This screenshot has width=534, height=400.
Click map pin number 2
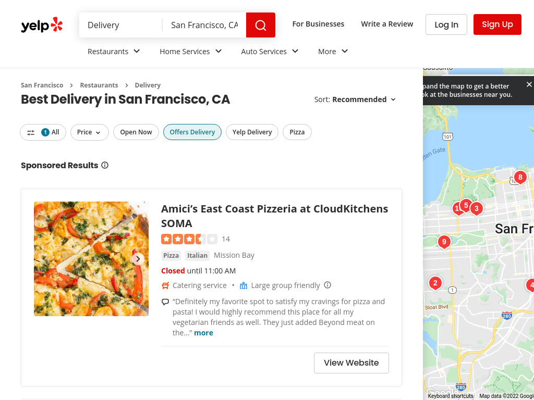(435, 283)
